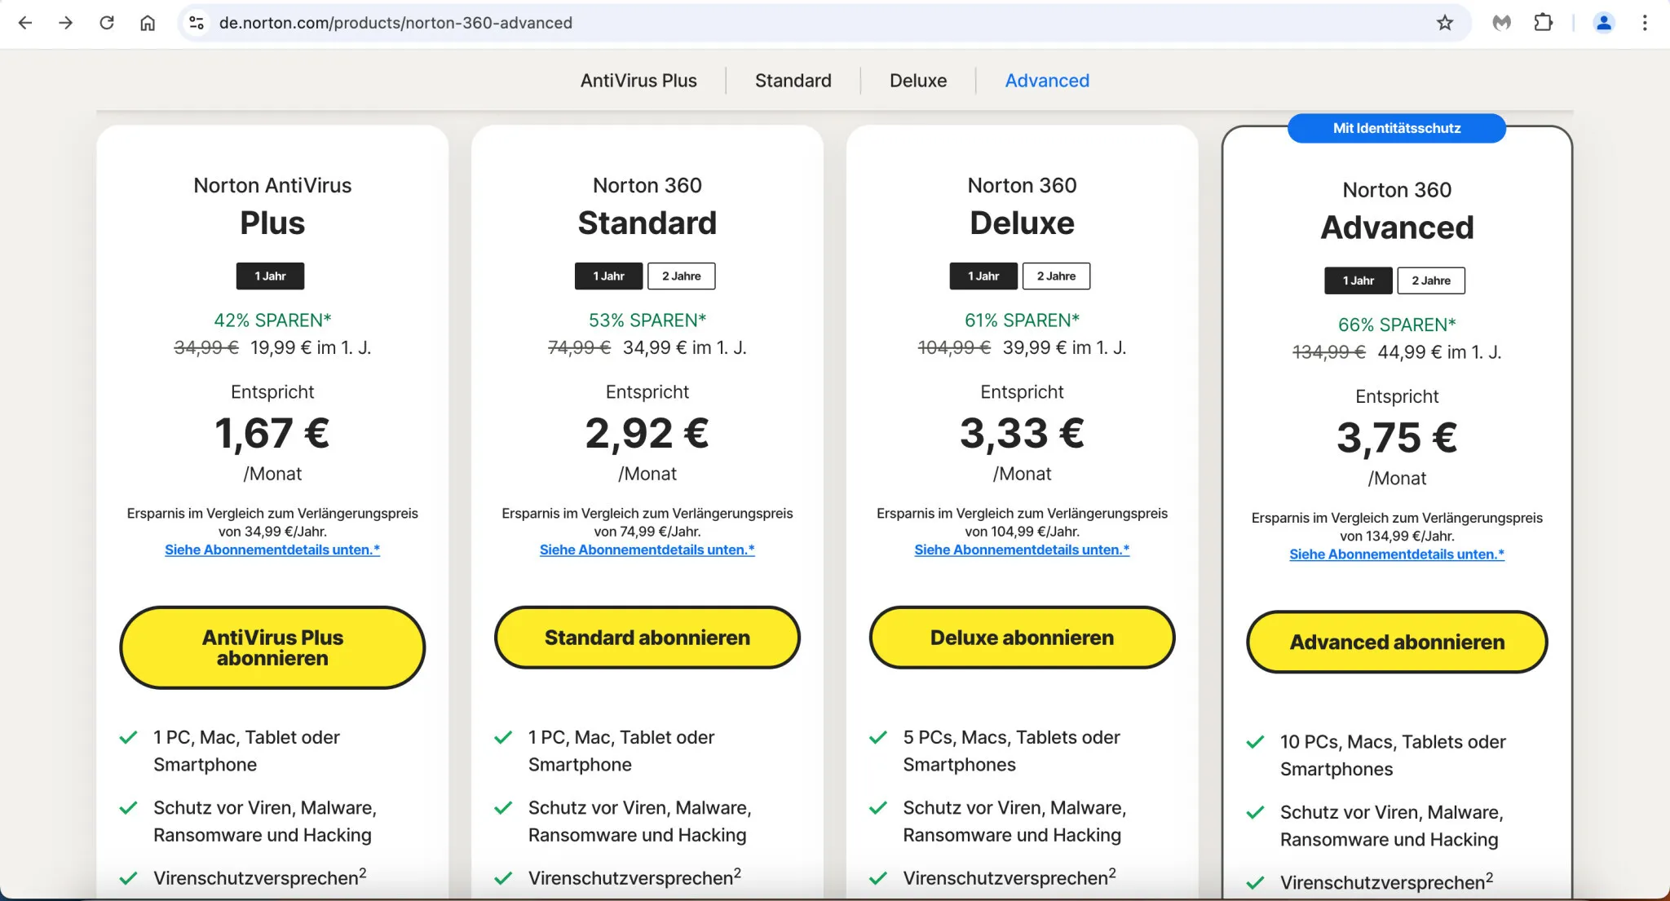Click the Advanced abonnieren button

[x=1397, y=643]
